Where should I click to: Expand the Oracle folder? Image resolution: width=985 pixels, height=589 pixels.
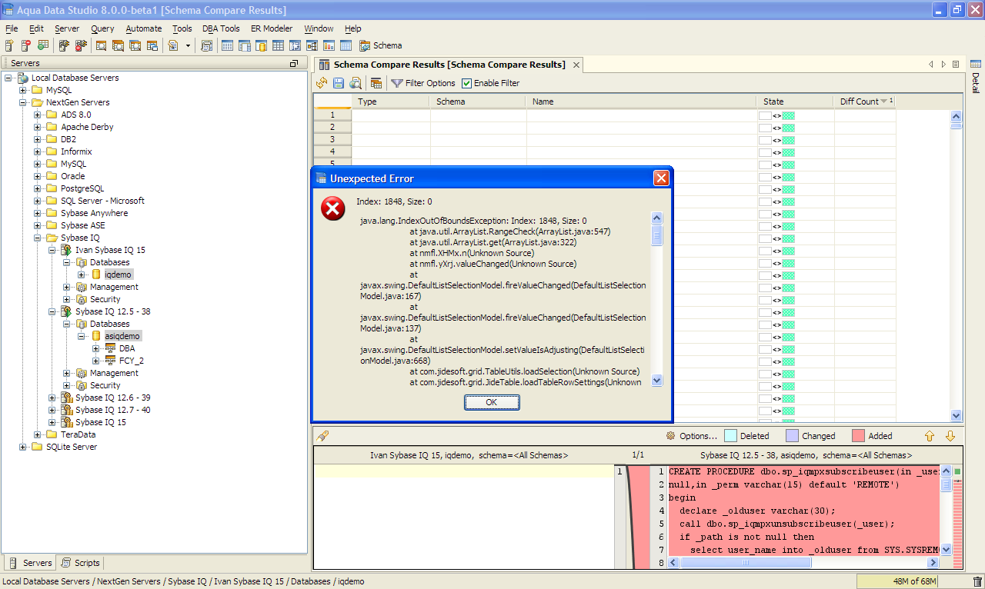click(38, 176)
